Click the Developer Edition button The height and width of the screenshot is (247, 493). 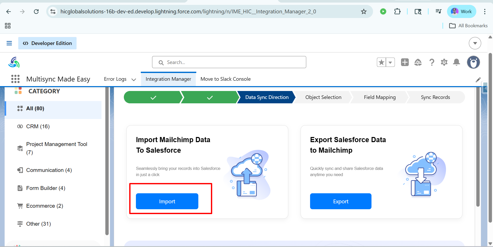pyautogui.click(x=47, y=43)
